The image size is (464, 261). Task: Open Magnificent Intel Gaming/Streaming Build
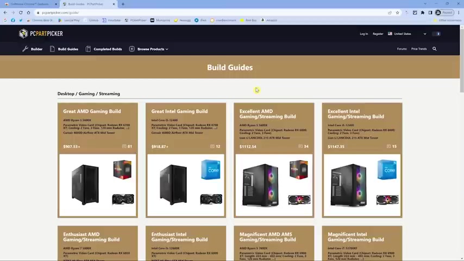click(x=356, y=237)
